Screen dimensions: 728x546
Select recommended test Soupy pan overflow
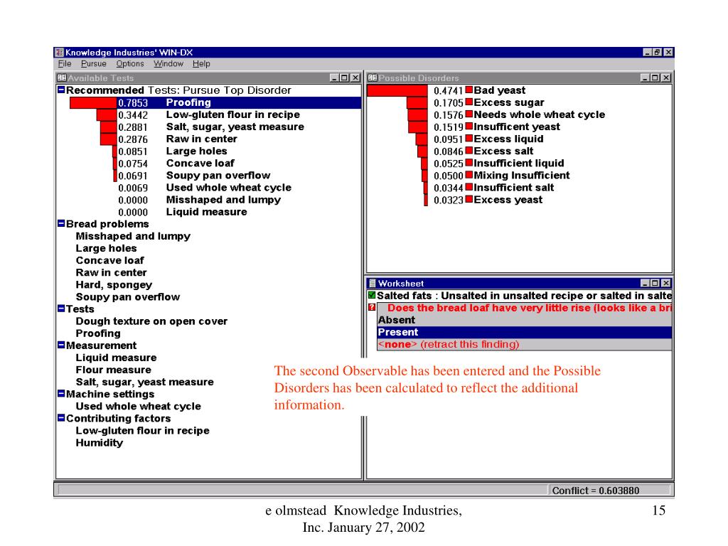(x=218, y=175)
